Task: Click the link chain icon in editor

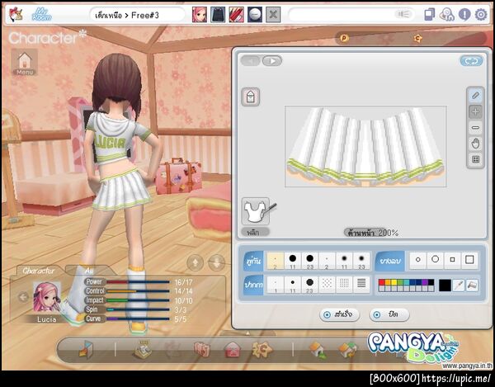Action: (x=471, y=61)
